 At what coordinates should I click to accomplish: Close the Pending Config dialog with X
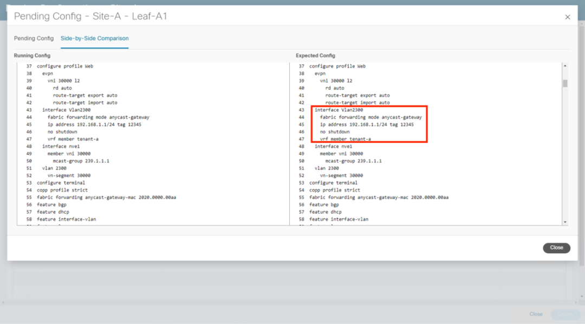568,17
